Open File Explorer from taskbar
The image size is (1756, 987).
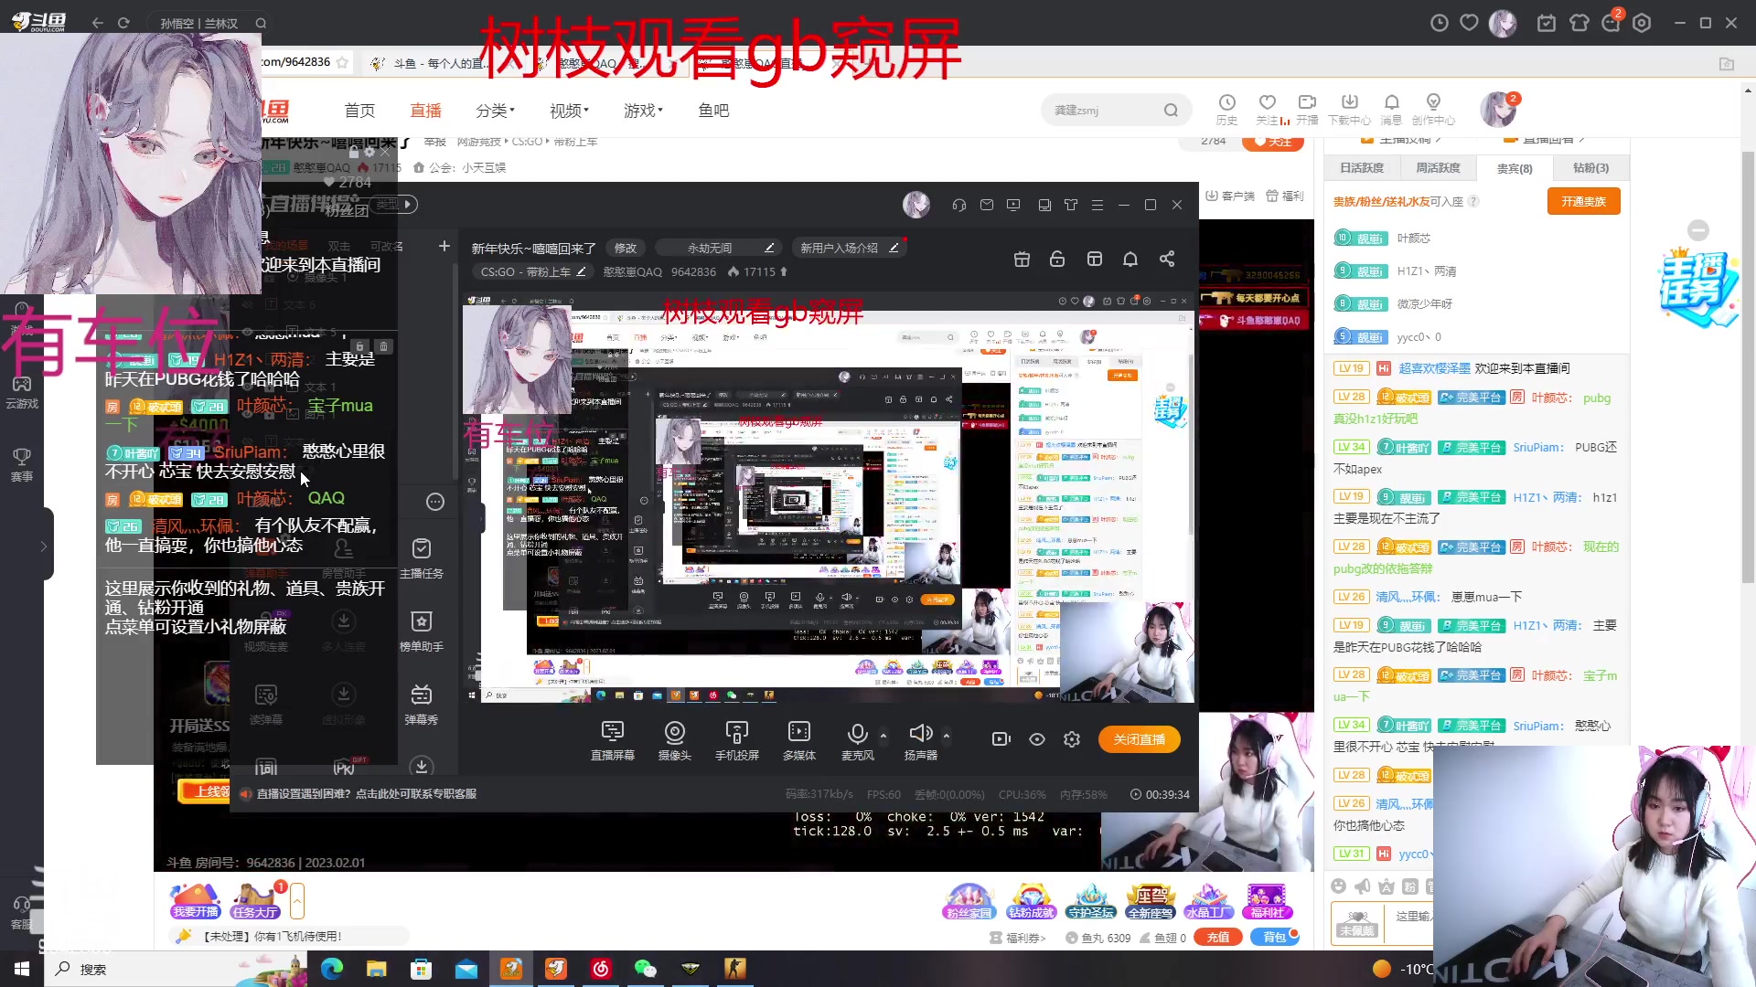376,969
